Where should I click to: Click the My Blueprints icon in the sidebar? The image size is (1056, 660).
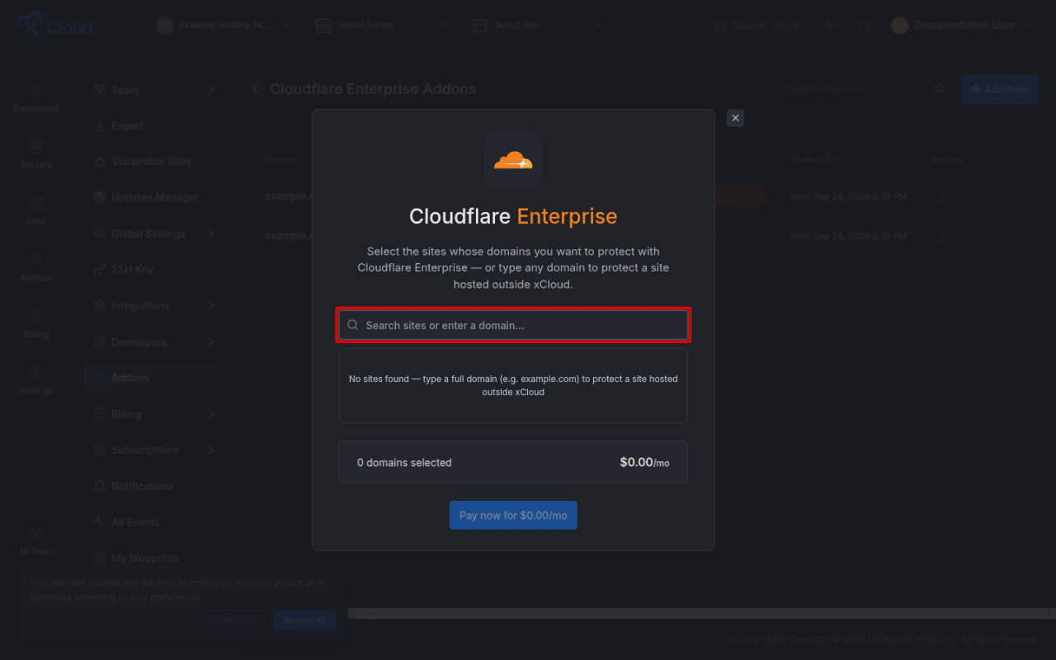coord(100,558)
